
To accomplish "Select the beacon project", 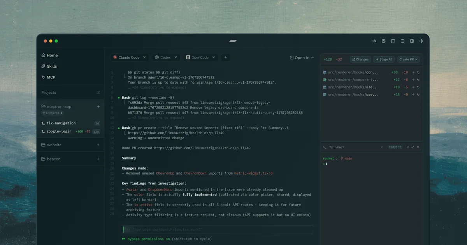I will [x=51, y=159].
